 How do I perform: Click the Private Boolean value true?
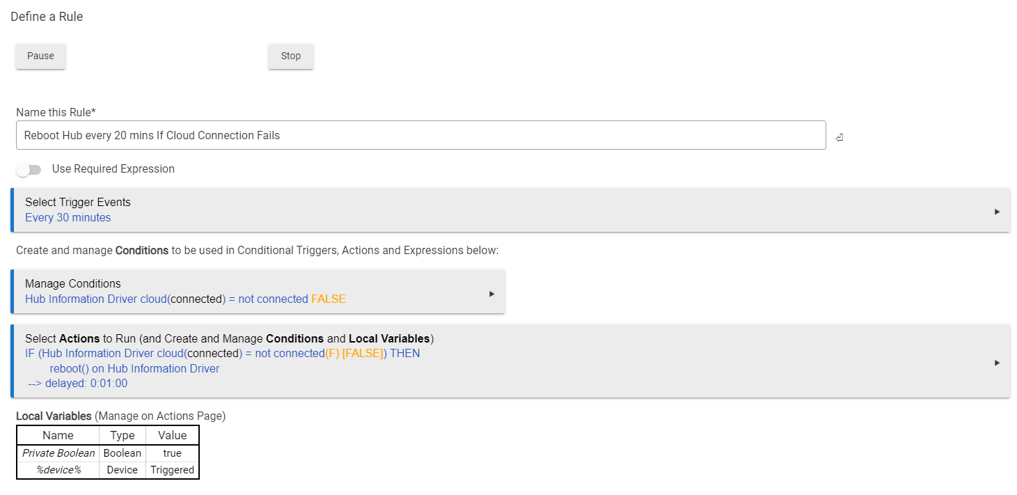(172, 453)
